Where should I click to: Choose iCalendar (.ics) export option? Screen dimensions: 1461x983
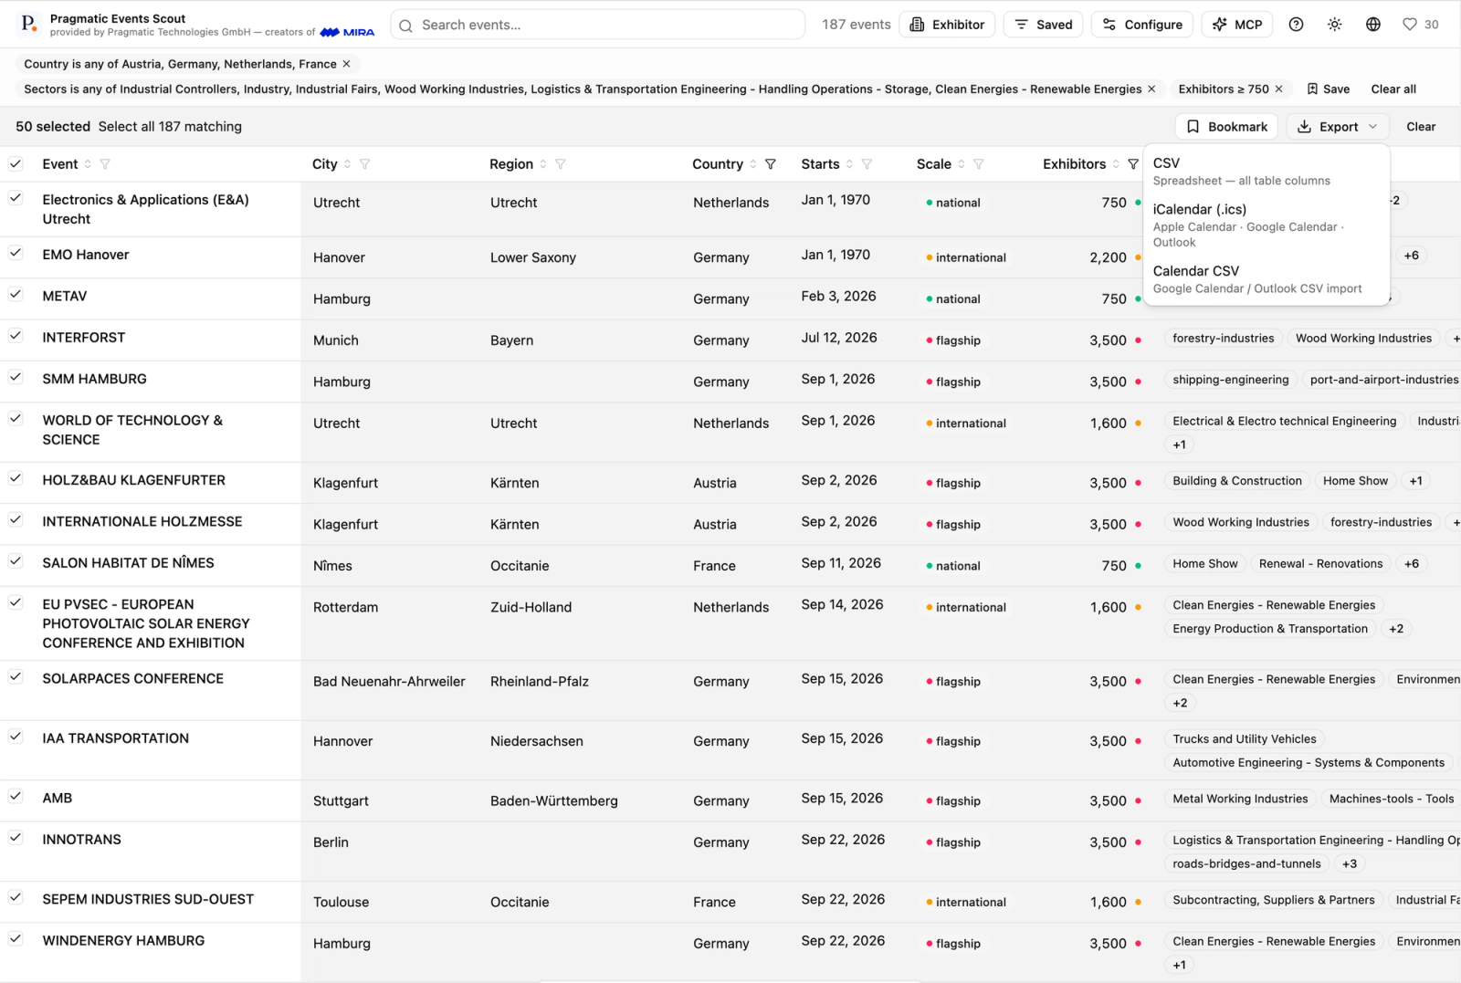(x=1266, y=225)
